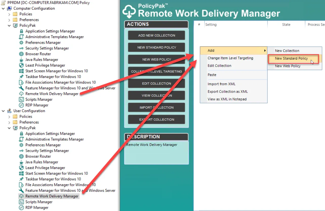Expand Preferences under User Configuration

click(9, 122)
